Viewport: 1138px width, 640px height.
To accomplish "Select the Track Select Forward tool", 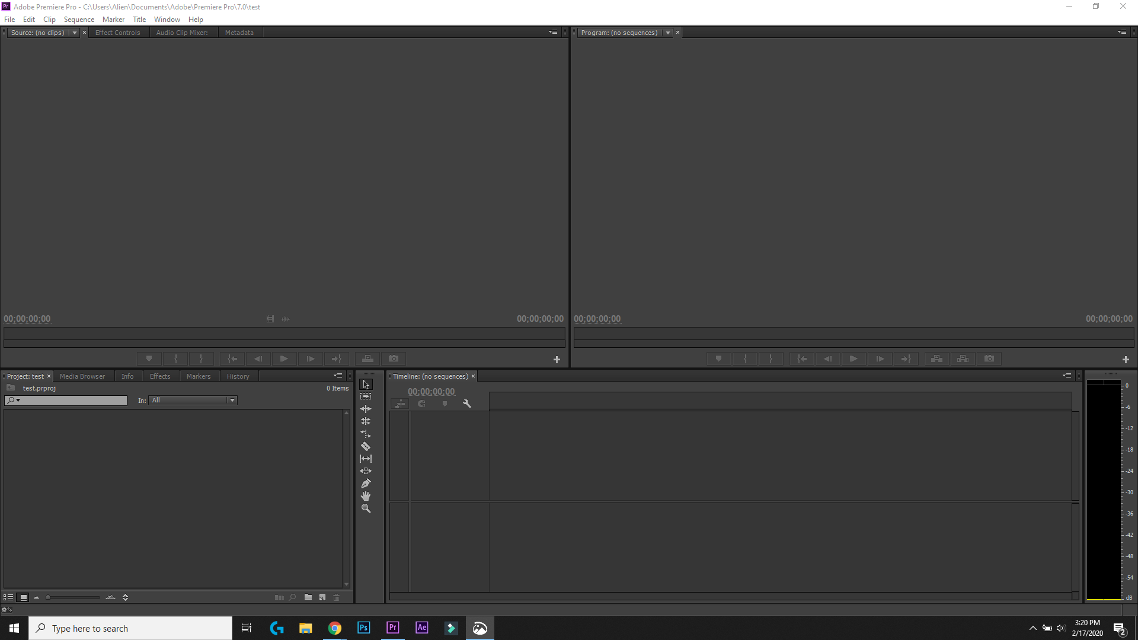I will coord(365,397).
